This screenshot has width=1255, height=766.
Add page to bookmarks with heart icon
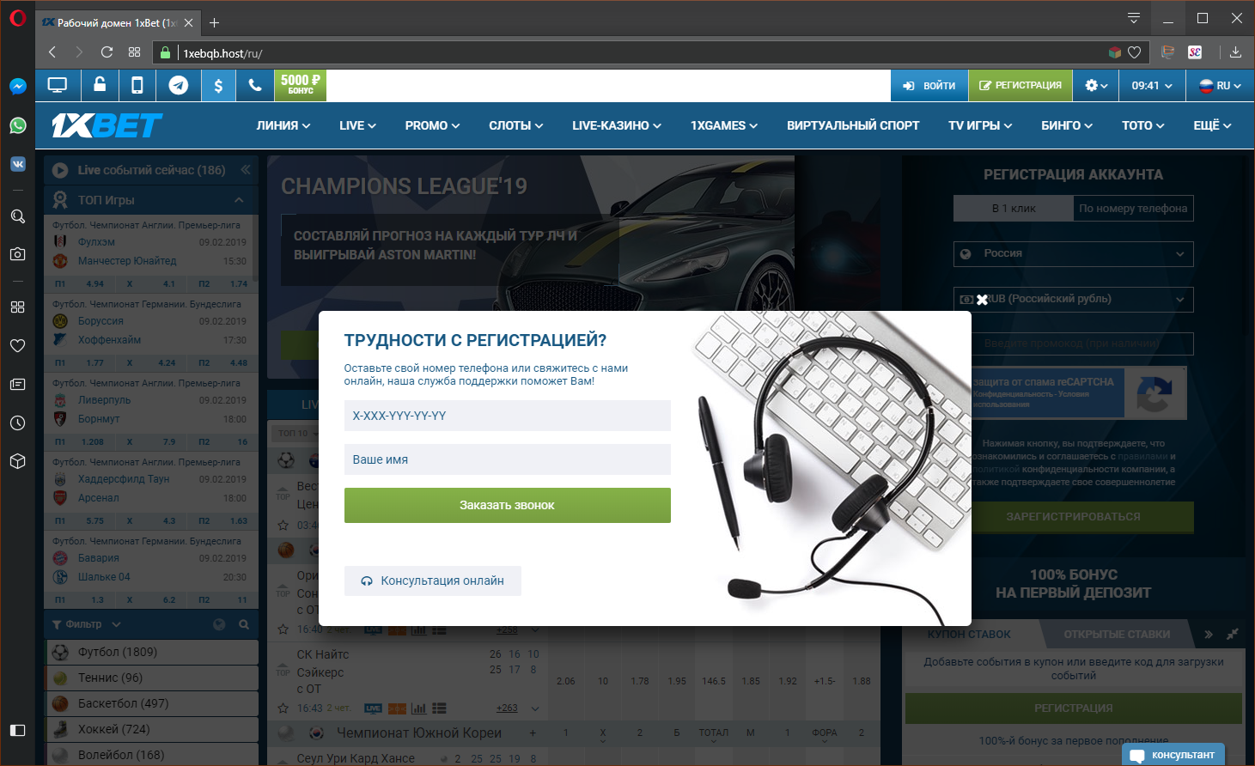tap(1134, 52)
